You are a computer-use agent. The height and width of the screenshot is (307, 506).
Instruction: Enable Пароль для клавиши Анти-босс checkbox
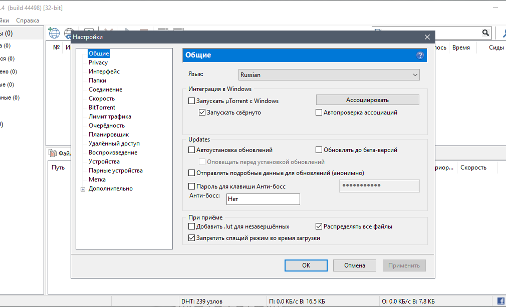pyautogui.click(x=192, y=186)
